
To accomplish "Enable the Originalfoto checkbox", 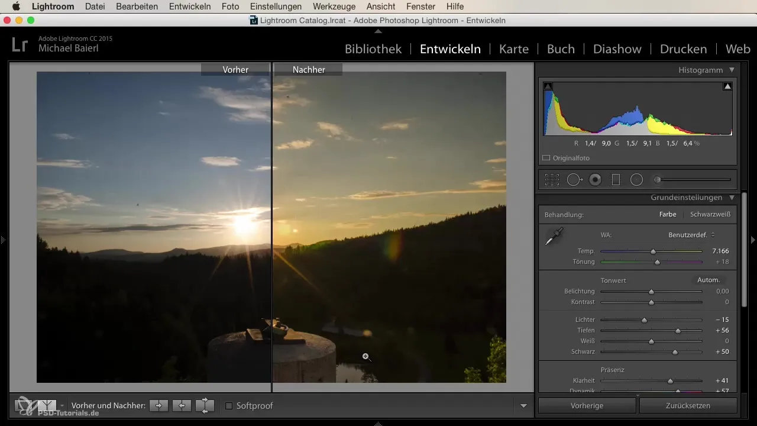I will tap(546, 158).
